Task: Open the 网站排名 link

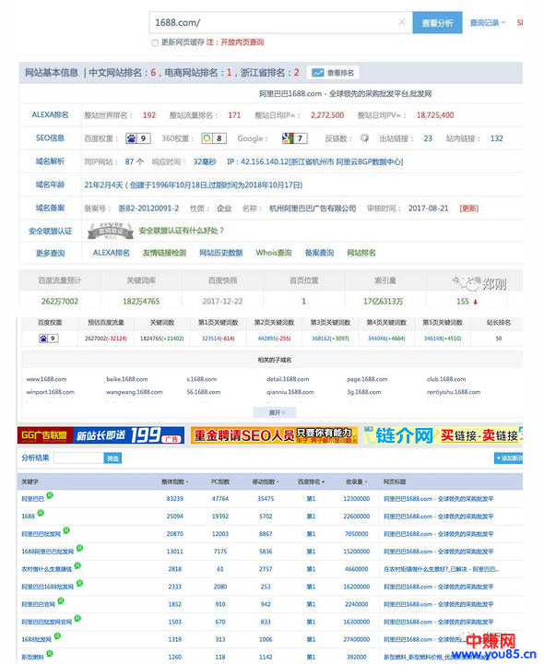Action: point(361,253)
